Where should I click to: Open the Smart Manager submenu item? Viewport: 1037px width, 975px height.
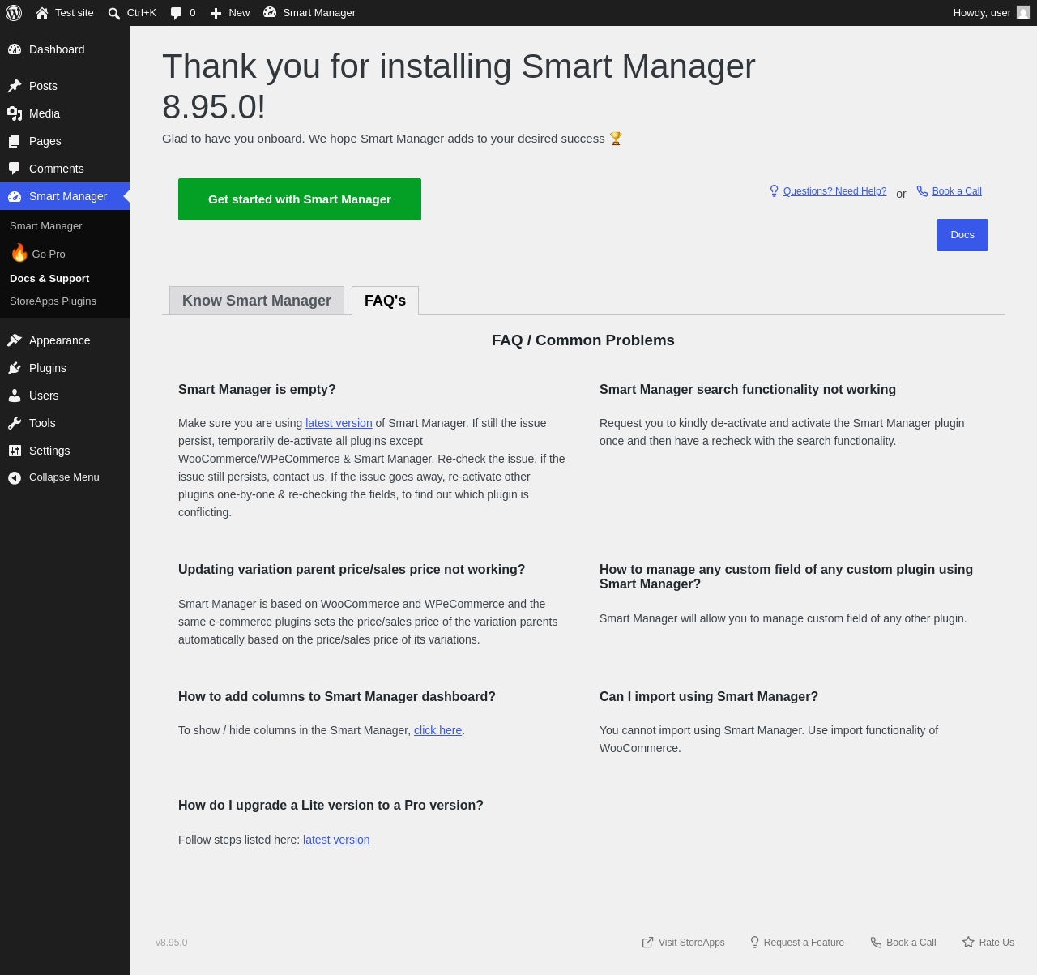click(65, 225)
